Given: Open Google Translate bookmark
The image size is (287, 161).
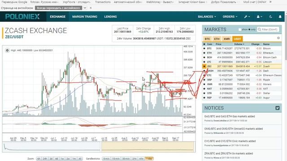Looking at the screenshot, I should [x=14, y=2].
